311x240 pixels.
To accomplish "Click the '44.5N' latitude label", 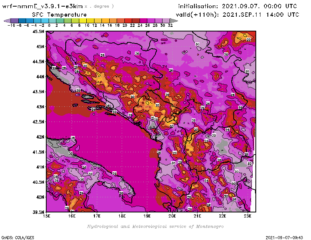I will tap(38, 62).
